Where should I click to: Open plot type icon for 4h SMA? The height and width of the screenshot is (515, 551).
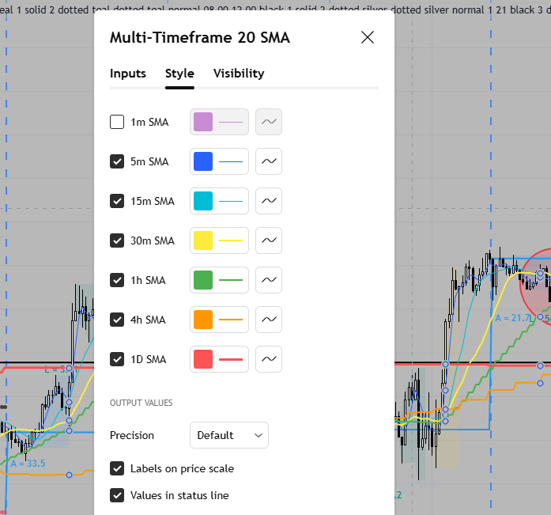(x=270, y=320)
